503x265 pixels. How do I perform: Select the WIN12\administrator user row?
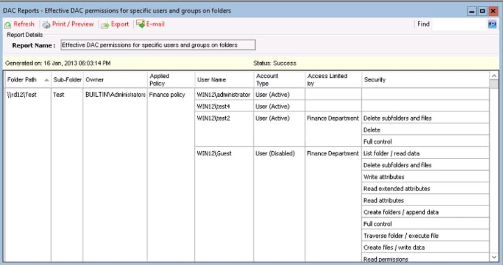pos(223,94)
